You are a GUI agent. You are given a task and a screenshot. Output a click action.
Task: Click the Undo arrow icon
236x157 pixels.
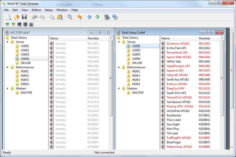click(34, 17)
